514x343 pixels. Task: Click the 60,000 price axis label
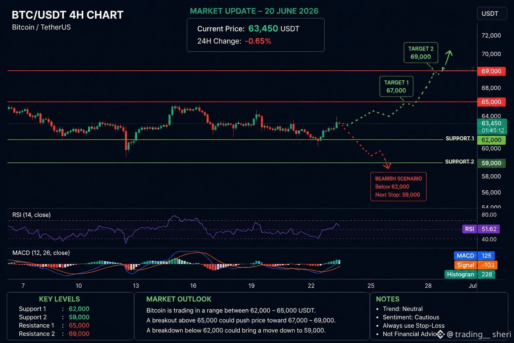click(x=491, y=148)
